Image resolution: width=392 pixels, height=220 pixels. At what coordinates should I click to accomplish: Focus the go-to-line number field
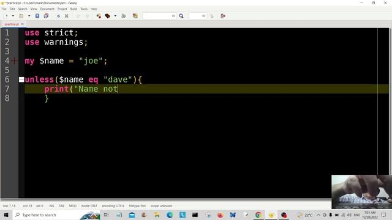(197, 16)
